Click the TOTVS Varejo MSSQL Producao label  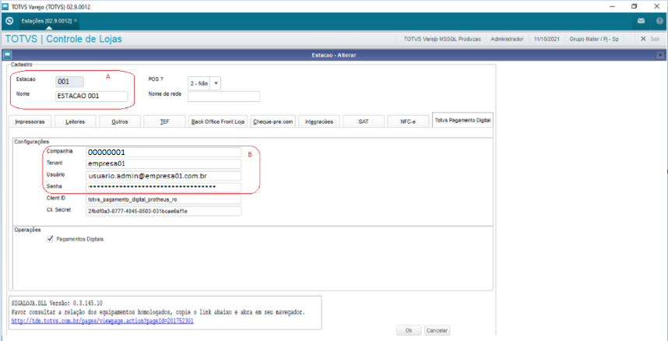tap(442, 39)
